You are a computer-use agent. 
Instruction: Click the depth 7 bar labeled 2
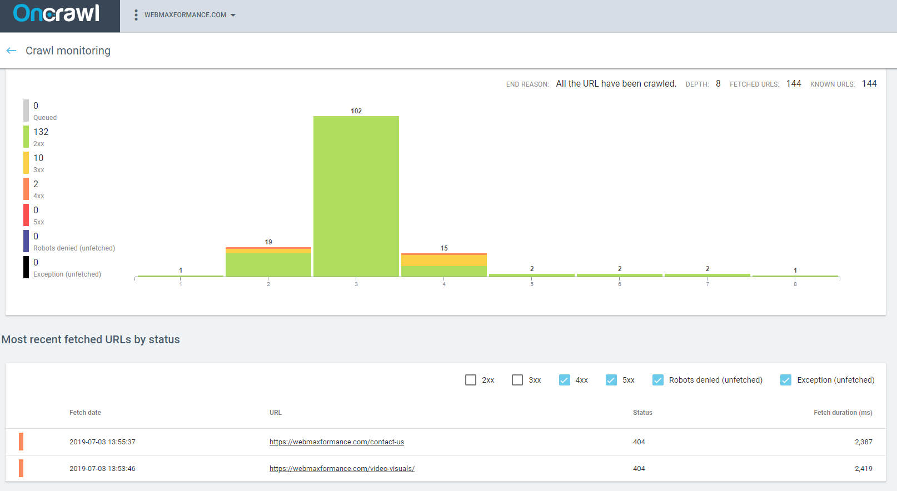[x=707, y=275]
